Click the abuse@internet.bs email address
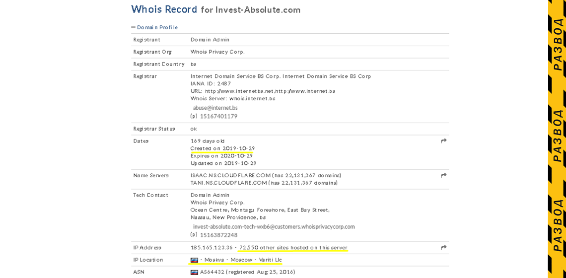 click(215, 108)
